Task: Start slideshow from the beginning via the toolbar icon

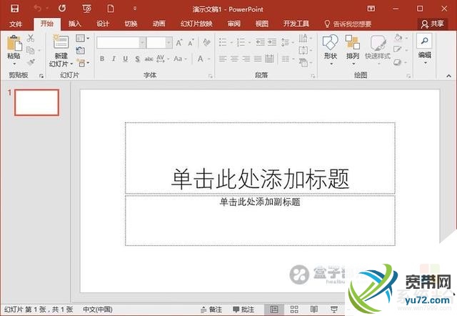Action: [x=87, y=9]
